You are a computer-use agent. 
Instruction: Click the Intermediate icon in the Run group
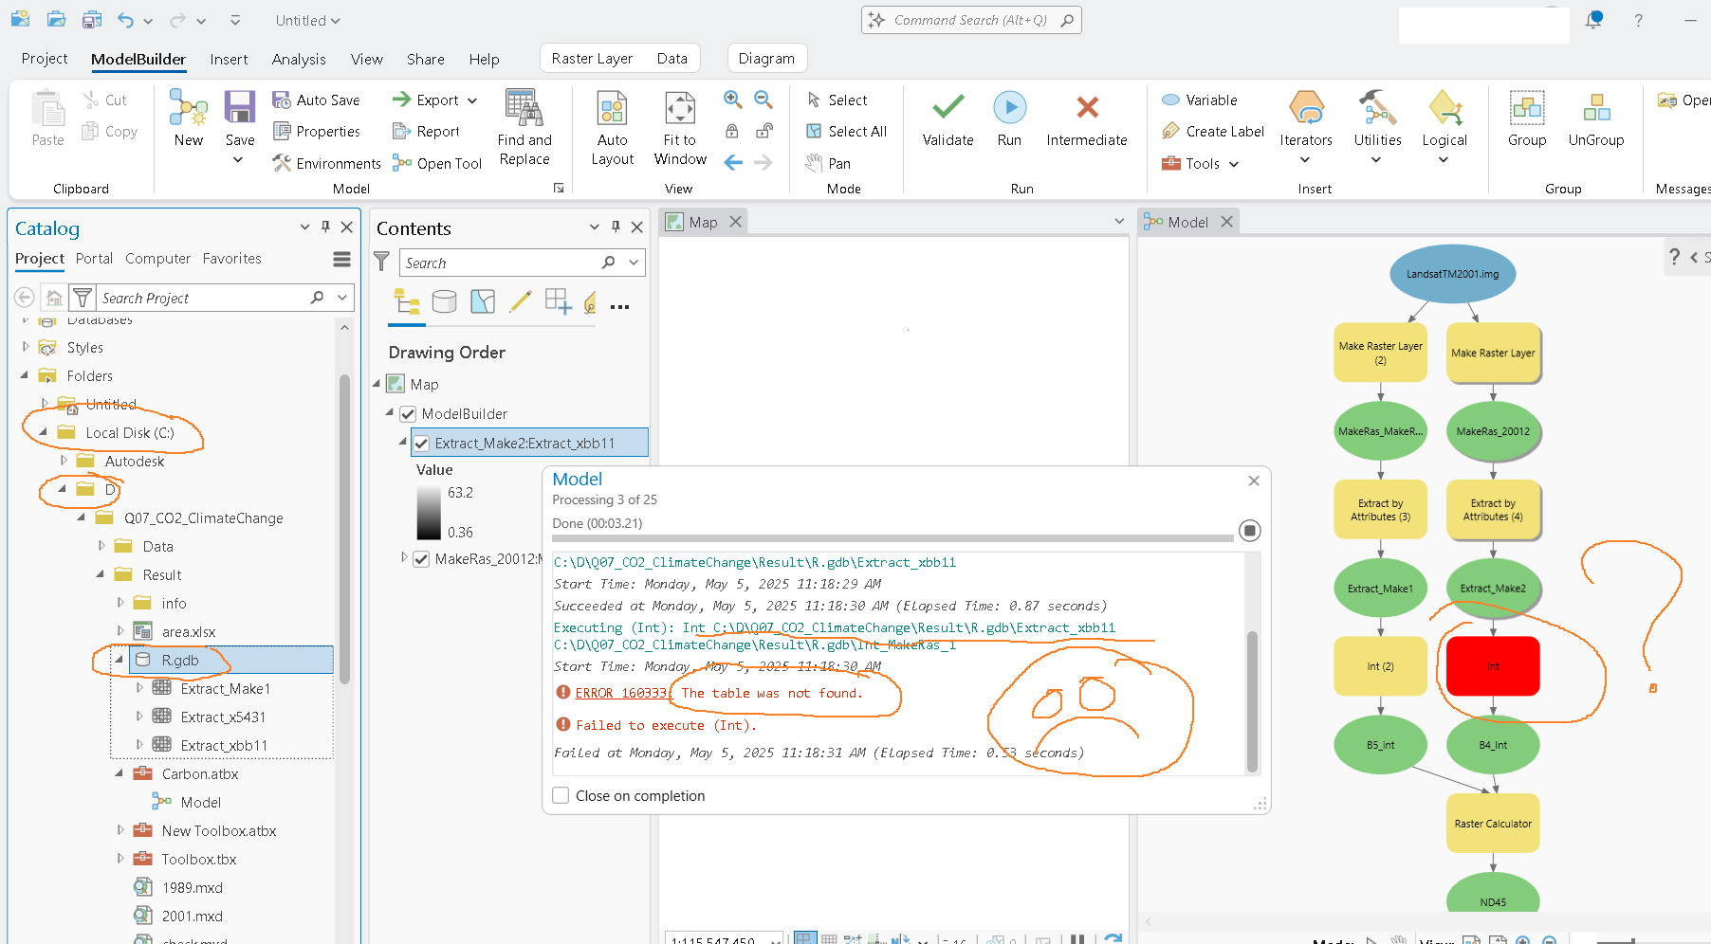[x=1087, y=118]
